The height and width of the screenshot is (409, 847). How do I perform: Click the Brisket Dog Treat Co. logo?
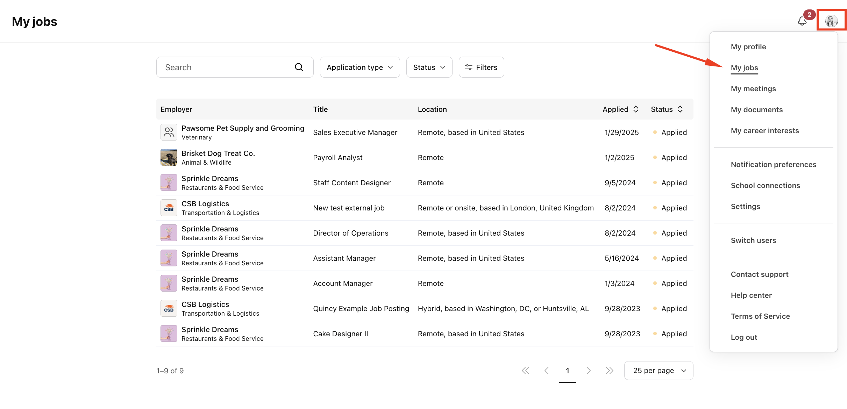(x=169, y=157)
